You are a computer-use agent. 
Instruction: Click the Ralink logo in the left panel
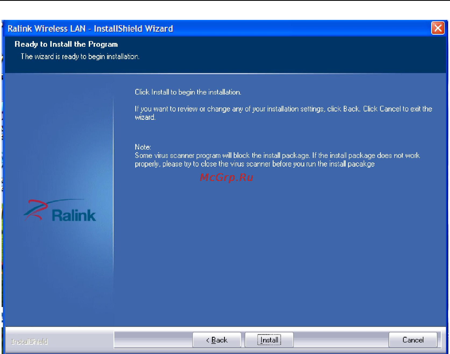click(60, 211)
